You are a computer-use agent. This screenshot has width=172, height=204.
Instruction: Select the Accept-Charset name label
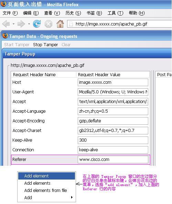tap(27, 131)
